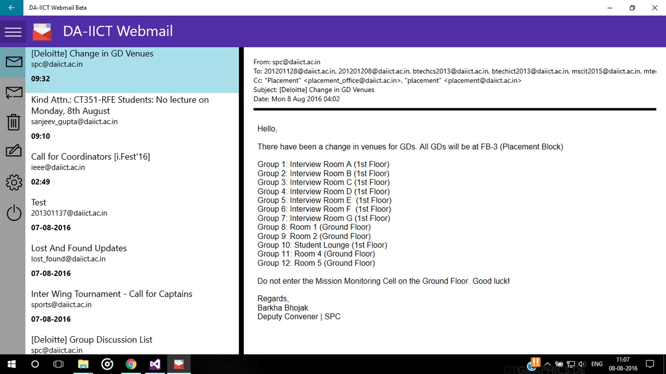
Task: Open the Sent mail folder icon
Action: tap(13, 93)
